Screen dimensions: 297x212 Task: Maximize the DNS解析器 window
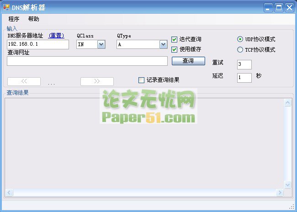coord(279,8)
